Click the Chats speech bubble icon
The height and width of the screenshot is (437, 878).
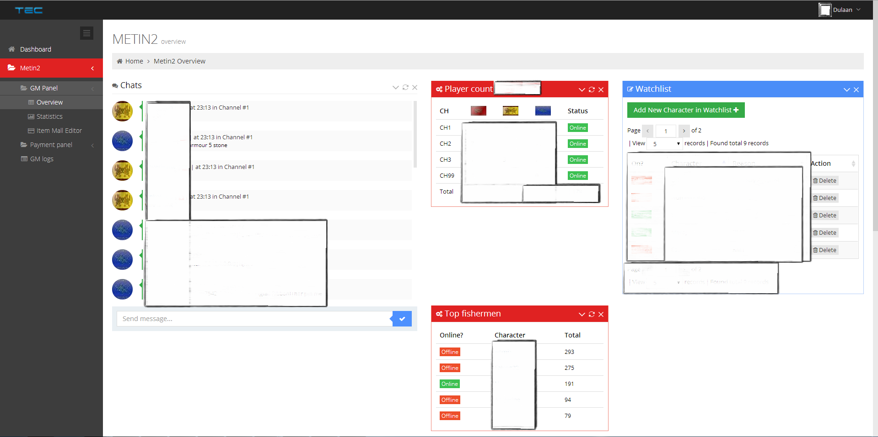click(x=115, y=86)
